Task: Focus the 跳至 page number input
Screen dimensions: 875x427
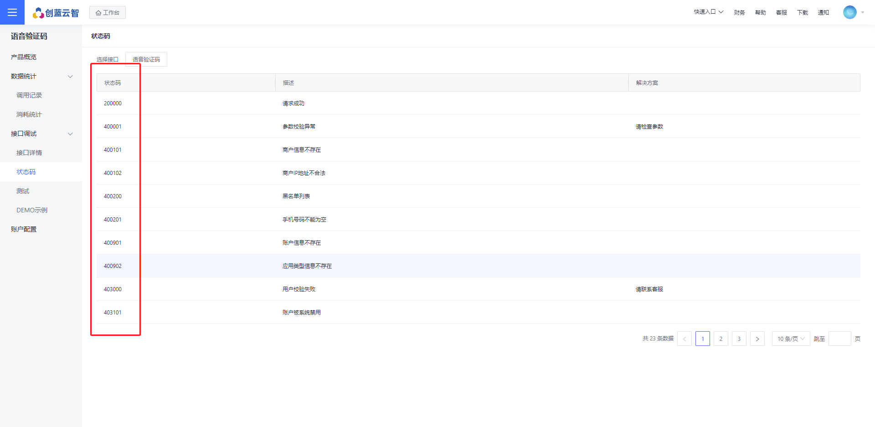Action: pos(840,339)
